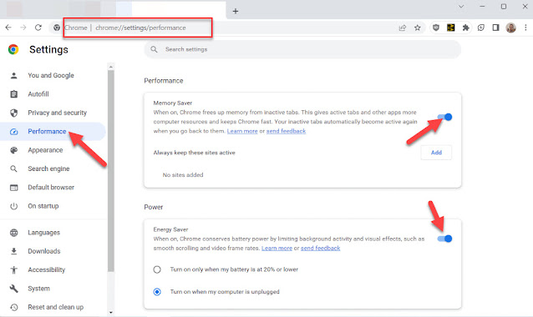Click the Chrome site info icon in address bar

[57, 28]
